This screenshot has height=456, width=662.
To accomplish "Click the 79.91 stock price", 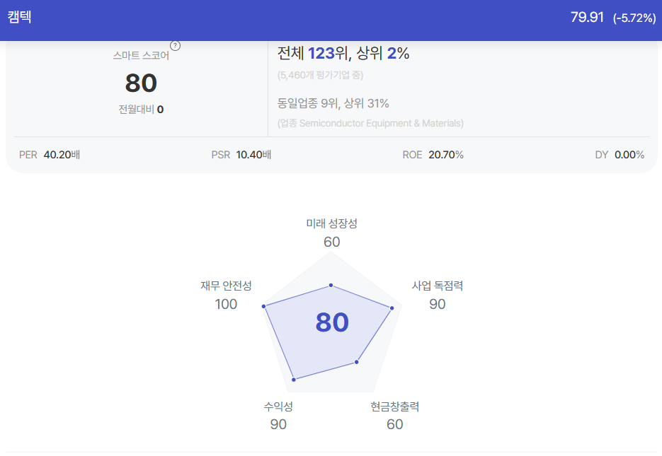I will pos(587,17).
